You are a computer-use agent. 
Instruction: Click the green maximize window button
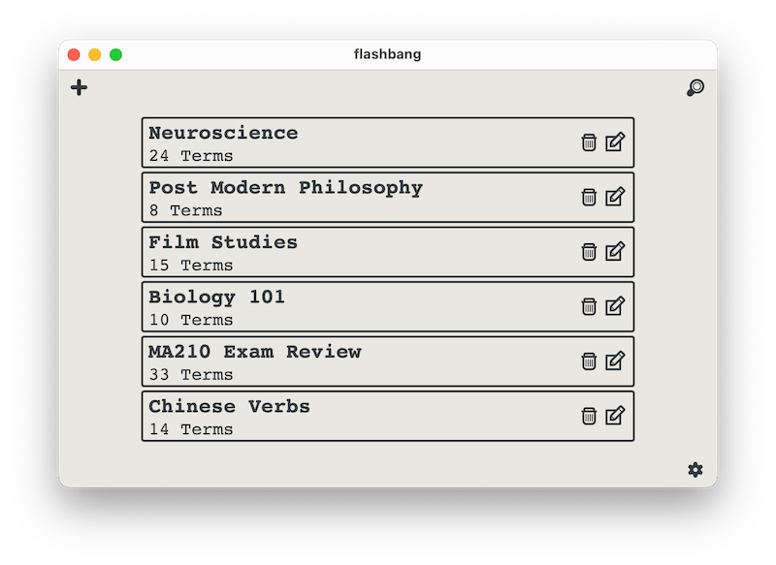click(115, 54)
